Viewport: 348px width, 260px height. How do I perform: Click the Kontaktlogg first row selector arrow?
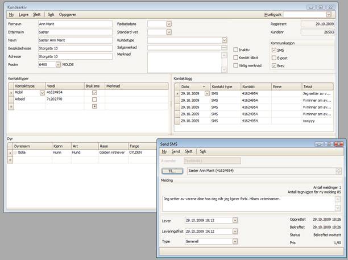[177, 94]
